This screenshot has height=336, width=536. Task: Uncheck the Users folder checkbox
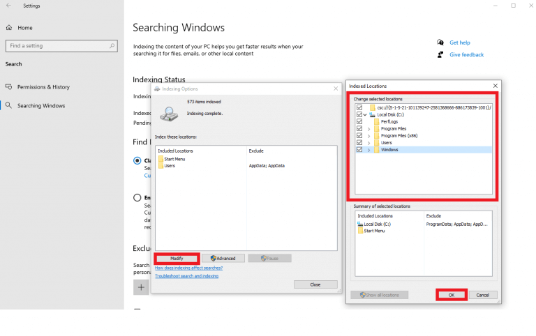pos(359,142)
